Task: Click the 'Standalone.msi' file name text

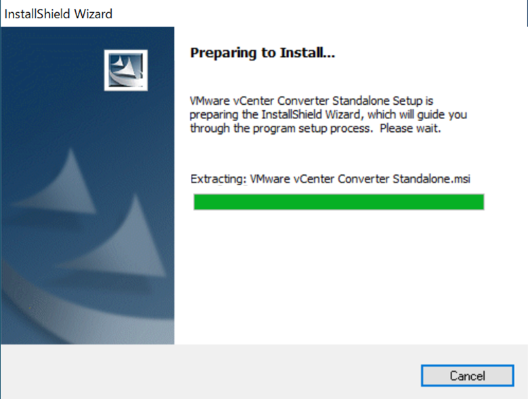Action: click(431, 179)
